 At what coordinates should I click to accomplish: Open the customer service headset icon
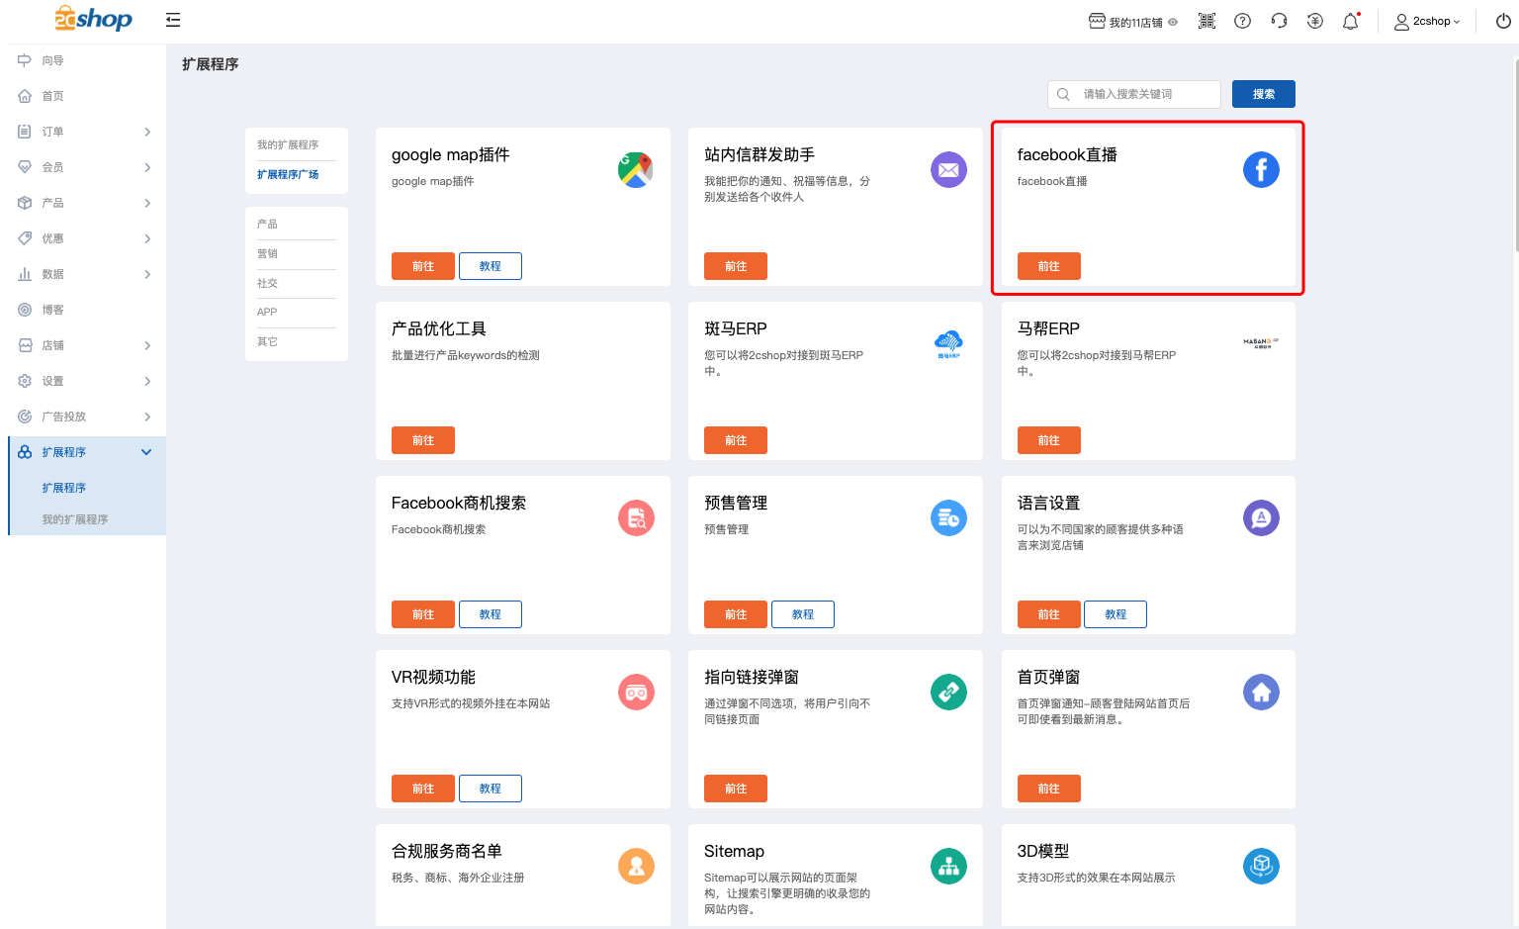click(x=1279, y=21)
